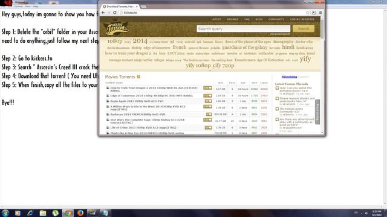The width and height of the screenshot is (387, 217).
Task: Open Edge of Tomorrow 2014 torrent
Action: 152,96
